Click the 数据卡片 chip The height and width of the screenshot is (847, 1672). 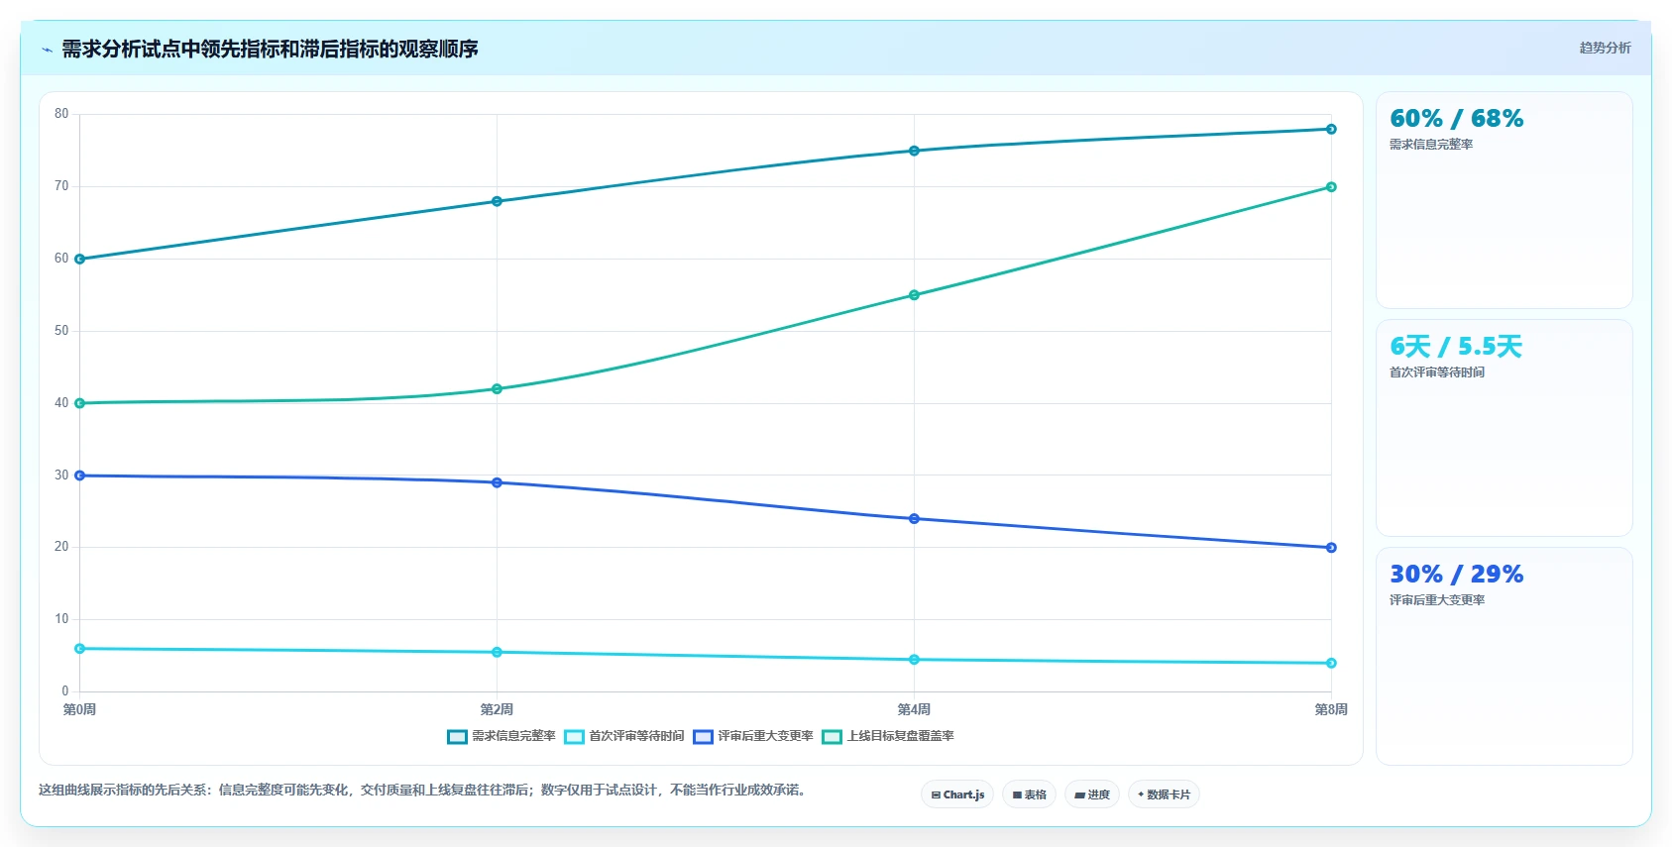coord(1164,794)
